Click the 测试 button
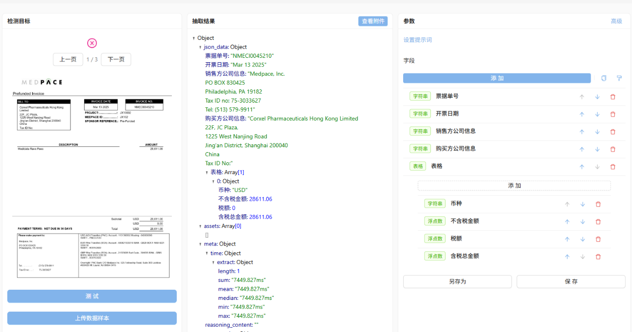Viewport: 632px width, 332px height. [91, 296]
